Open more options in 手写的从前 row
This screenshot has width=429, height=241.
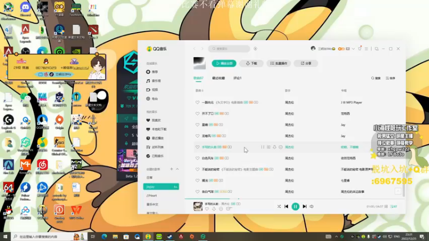click(280, 147)
